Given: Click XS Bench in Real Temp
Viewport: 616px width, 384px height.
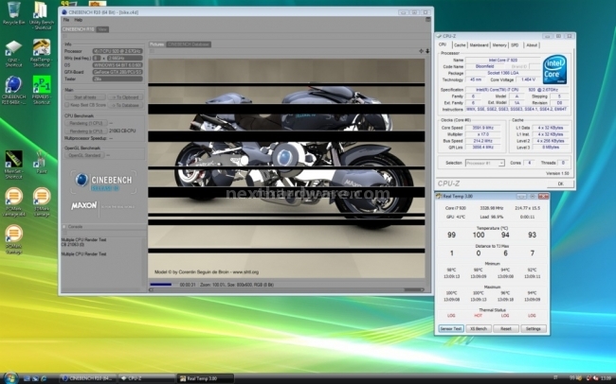Looking at the screenshot, I should click(x=479, y=329).
